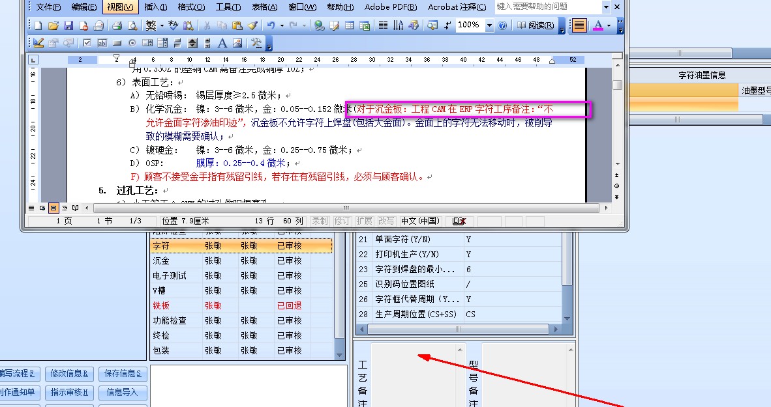Screen dimensions: 771x407
Task: Open the zoom 100% dropdown arrow
Action: [489, 25]
